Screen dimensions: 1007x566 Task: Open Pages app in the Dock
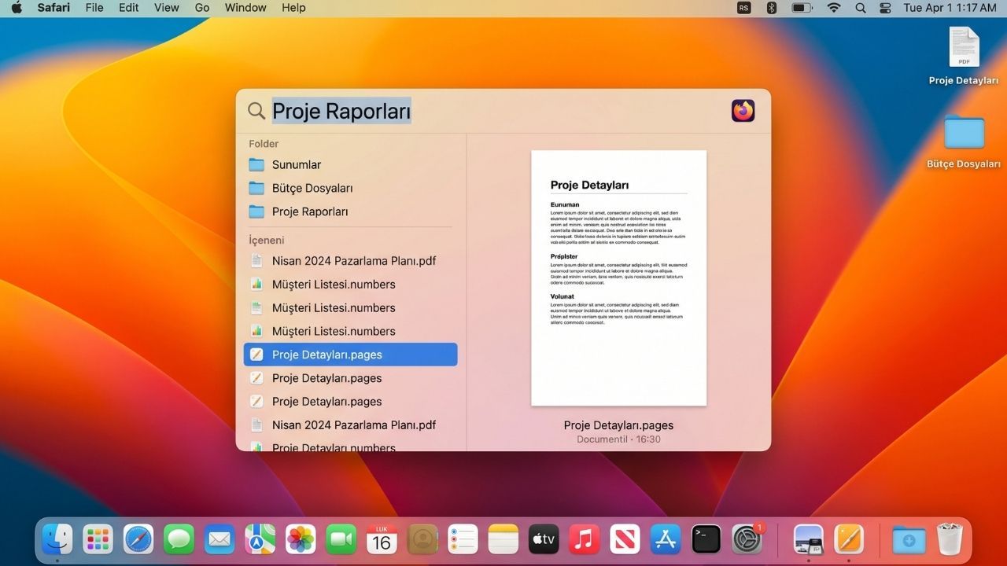(x=849, y=539)
